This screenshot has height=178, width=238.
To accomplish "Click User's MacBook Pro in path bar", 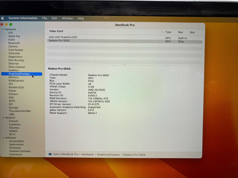I will point(65,154).
